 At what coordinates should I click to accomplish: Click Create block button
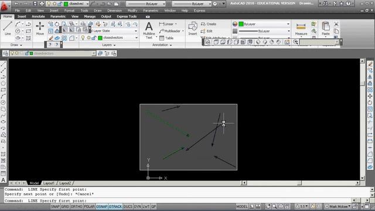coord(209,24)
